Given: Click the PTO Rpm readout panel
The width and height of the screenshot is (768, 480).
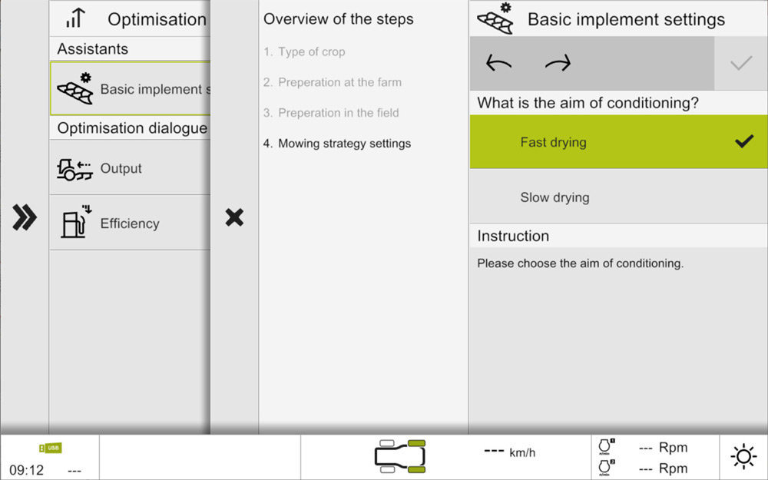Looking at the screenshot, I should pos(655,458).
